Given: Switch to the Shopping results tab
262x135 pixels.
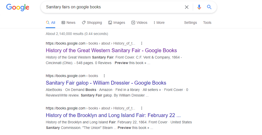Looking at the screenshot, I should tap(92, 23).
